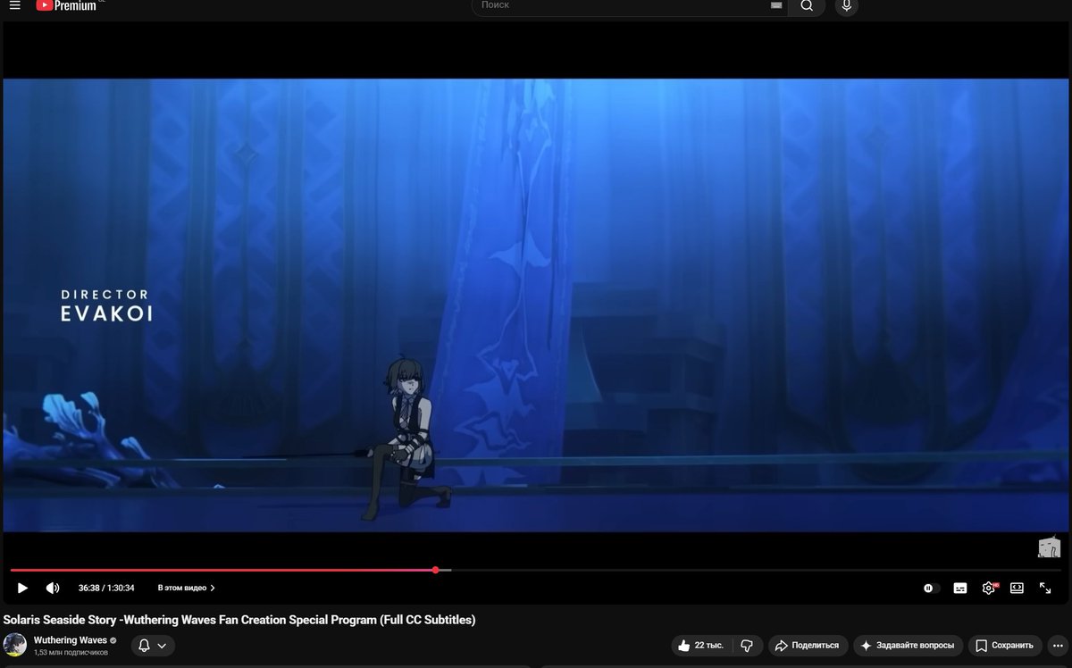This screenshot has width=1072, height=668.
Task: Click the red playhead scrubber dot
Action: 435,570
